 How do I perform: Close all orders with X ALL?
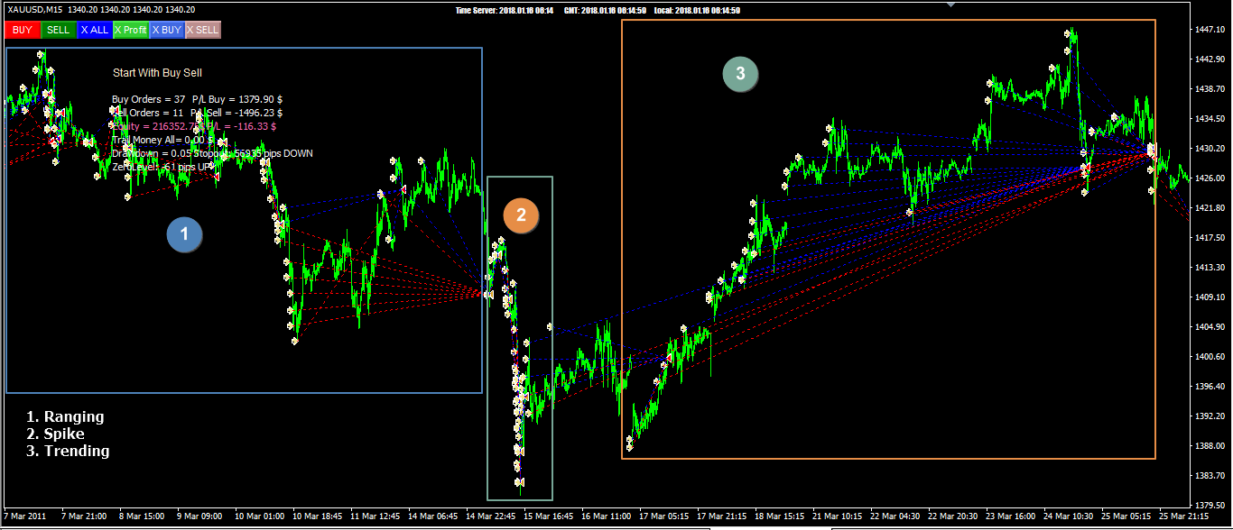click(x=94, y=30)
